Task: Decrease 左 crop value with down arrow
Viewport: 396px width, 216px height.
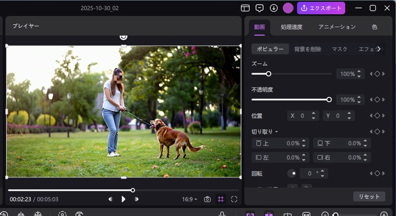Action: click(303, 160)
